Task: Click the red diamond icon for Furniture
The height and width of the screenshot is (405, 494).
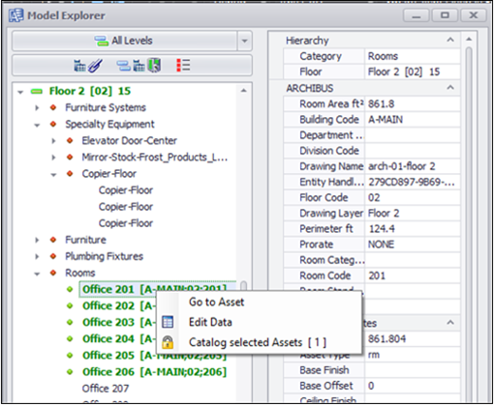Action: (53, 240)
